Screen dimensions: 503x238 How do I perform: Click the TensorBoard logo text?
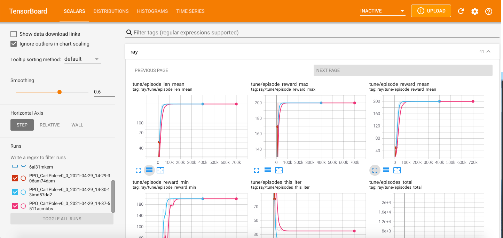(28, 11)
